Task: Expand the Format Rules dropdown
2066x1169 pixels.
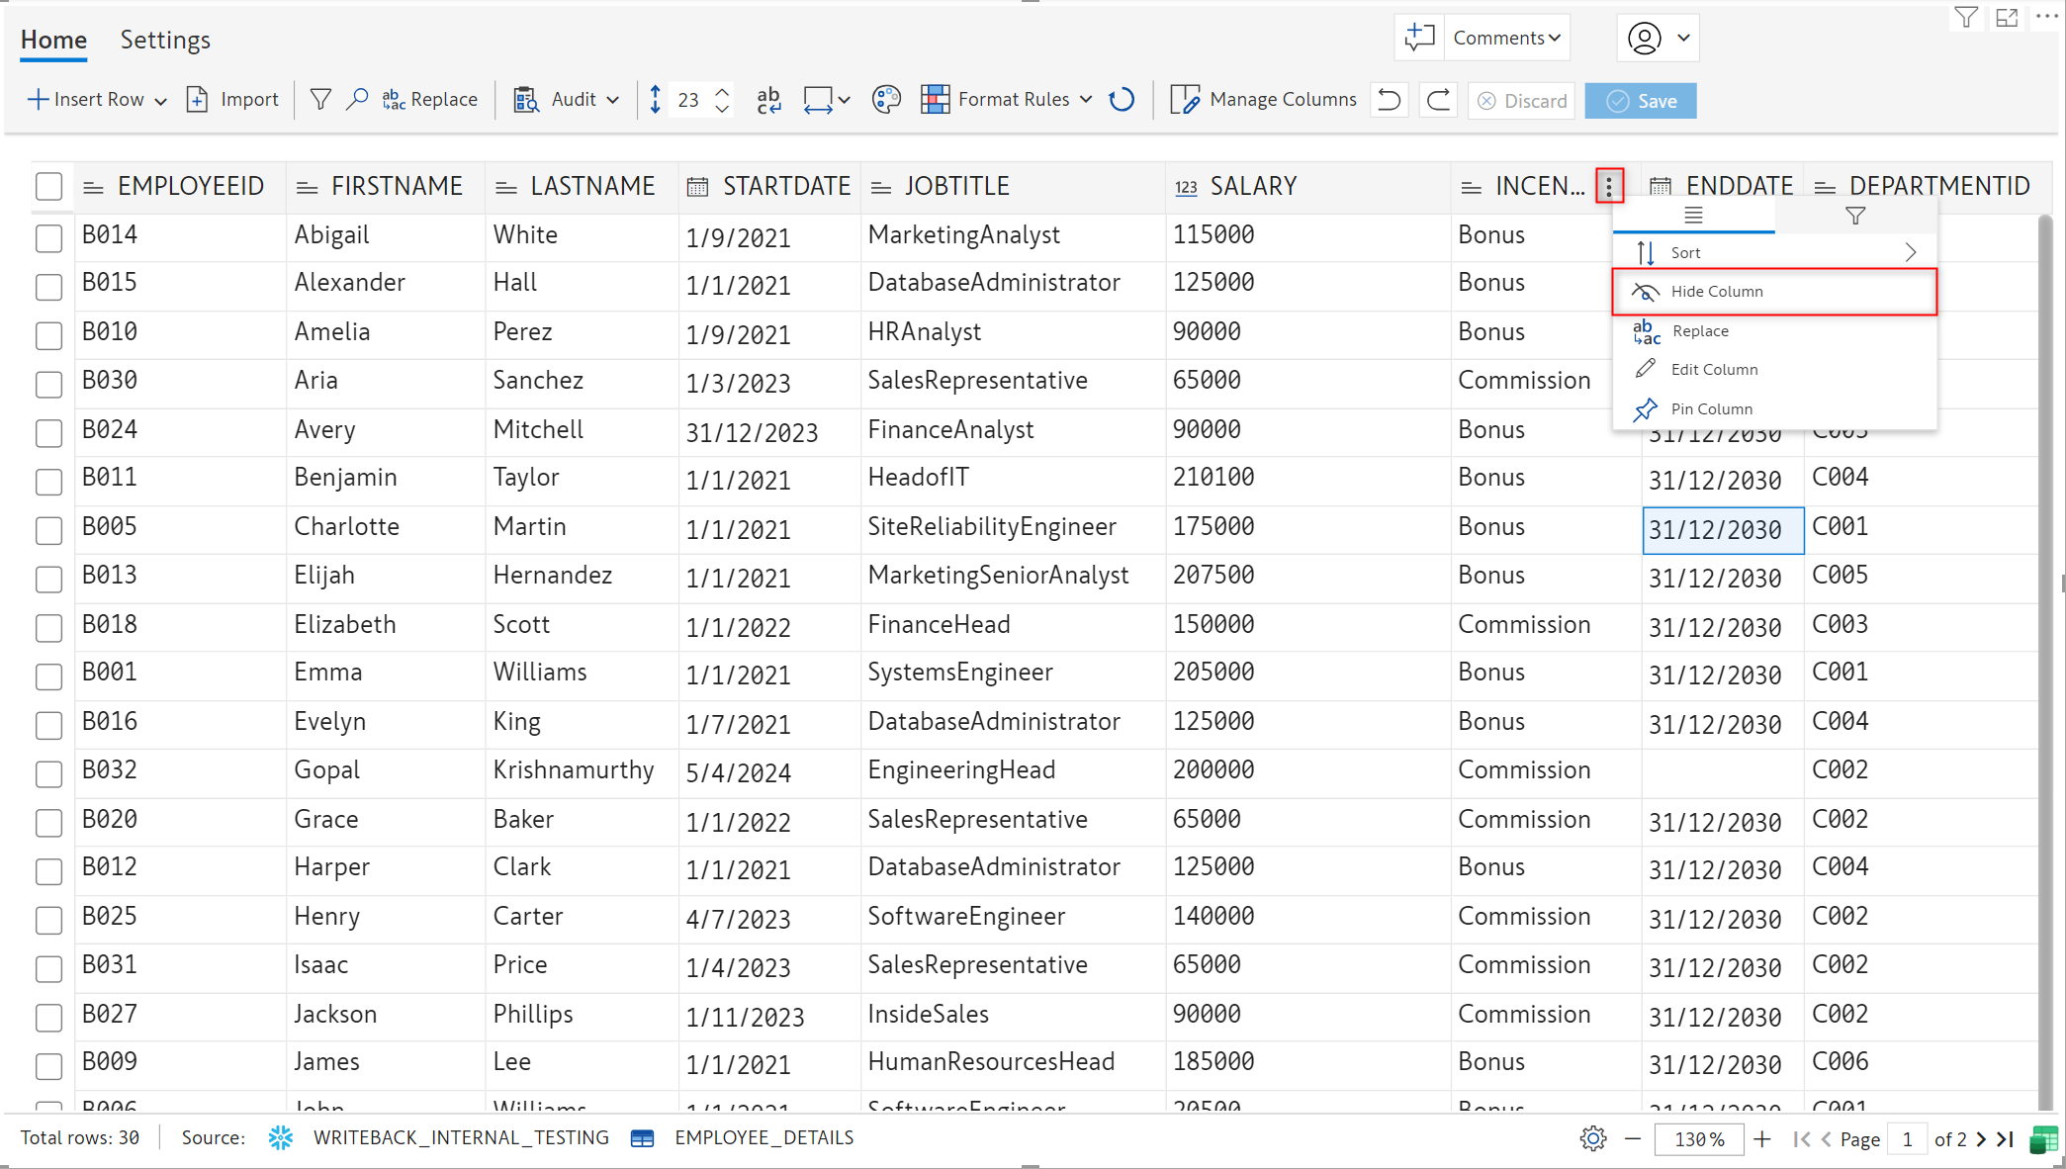Action: click(1086, 100)
